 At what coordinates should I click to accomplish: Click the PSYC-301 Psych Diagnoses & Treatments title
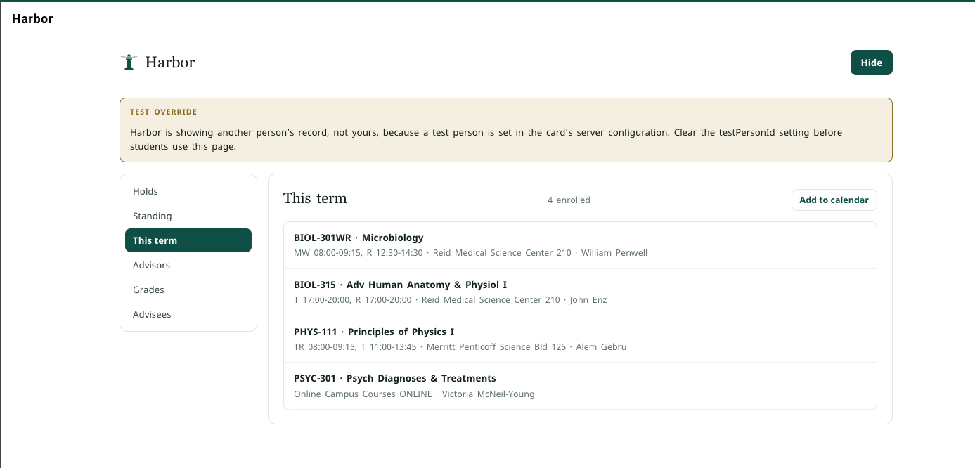(x=395, y=378)
